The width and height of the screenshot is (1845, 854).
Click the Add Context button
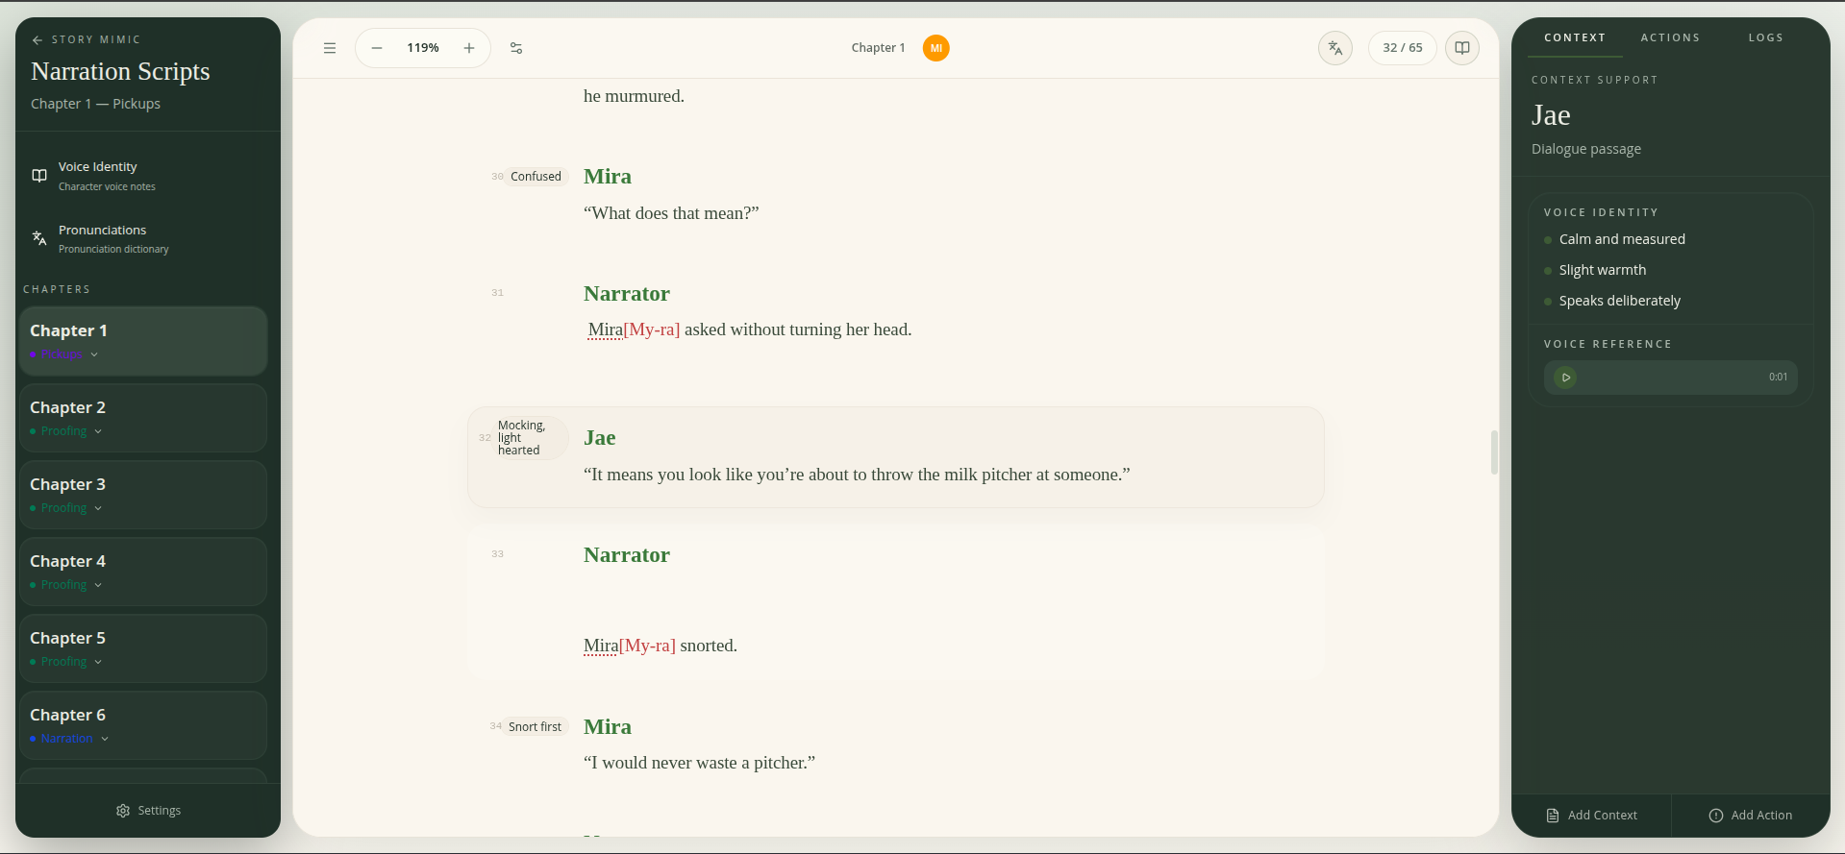(1591, 816)
